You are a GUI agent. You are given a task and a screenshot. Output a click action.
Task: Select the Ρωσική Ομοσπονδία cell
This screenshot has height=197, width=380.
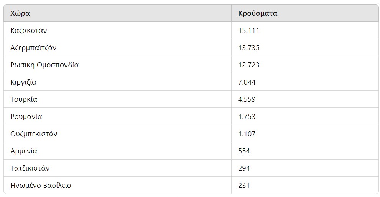click(x=118, y=65)
